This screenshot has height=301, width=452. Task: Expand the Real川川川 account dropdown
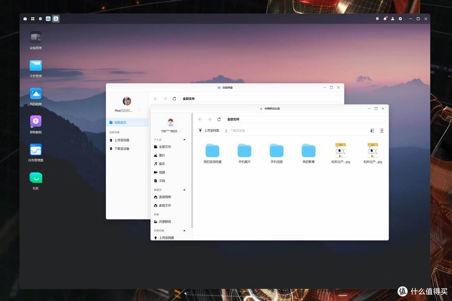click(139, 111)
